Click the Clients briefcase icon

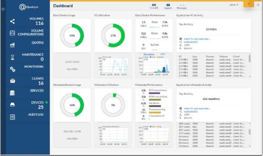[12, 81]
